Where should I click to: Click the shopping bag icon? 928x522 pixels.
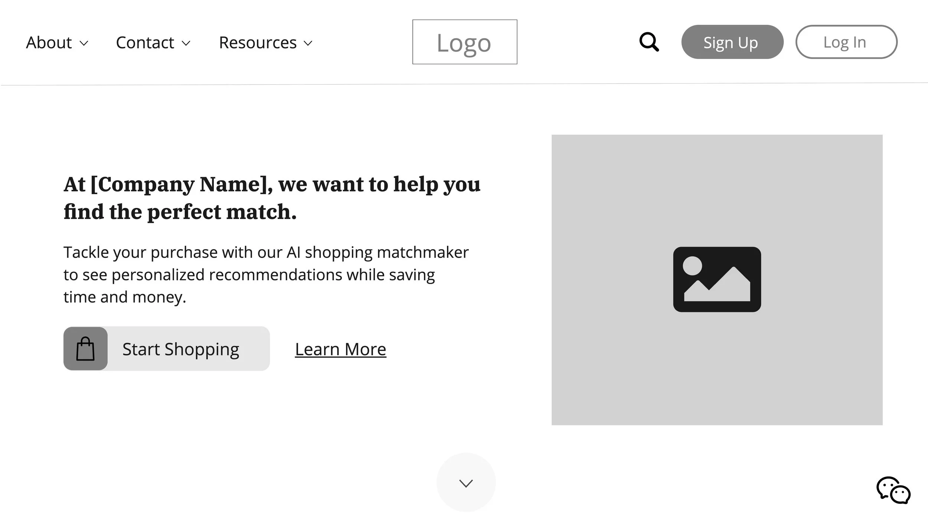(85, 349)
